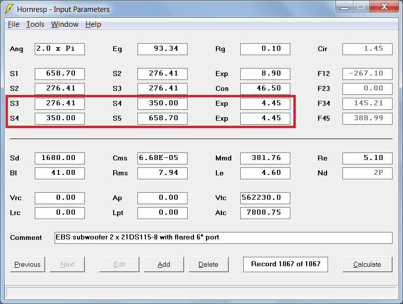403x304 pixels.
Task: Select the Exp field showing 8.90
Action: [x=265, y=74]
